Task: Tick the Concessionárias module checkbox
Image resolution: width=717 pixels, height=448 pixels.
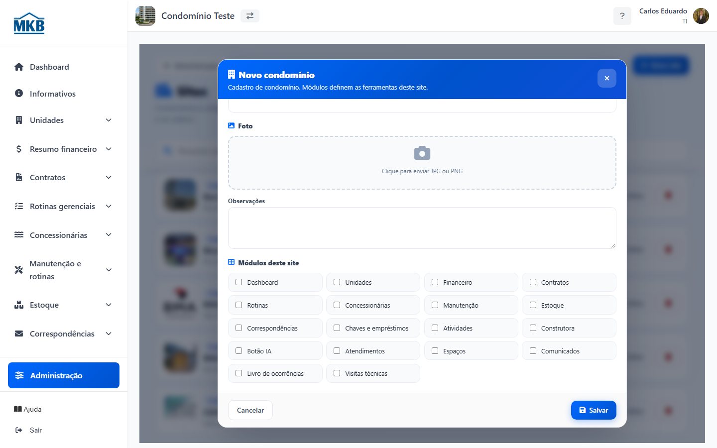Action: tap(337, 305)
